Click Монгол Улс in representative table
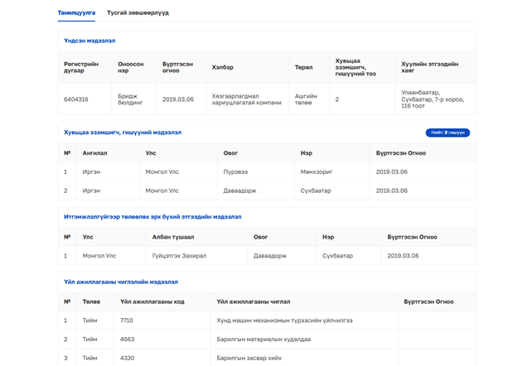Screen dimensions: 517x366 click(99, 256)
